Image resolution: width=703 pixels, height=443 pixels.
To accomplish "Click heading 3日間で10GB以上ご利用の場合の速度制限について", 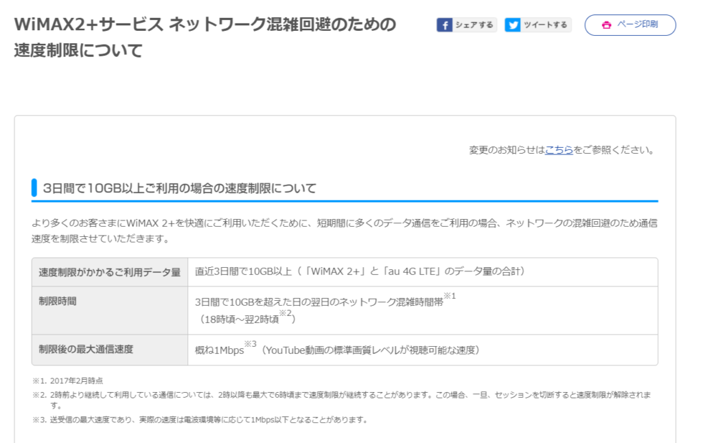I will coord(179,188).
